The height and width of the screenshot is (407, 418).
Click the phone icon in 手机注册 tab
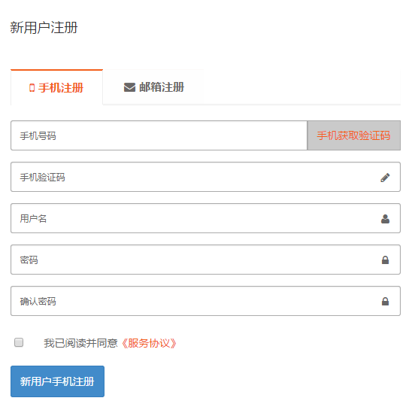pyautogui.click(x=32, y=88)
